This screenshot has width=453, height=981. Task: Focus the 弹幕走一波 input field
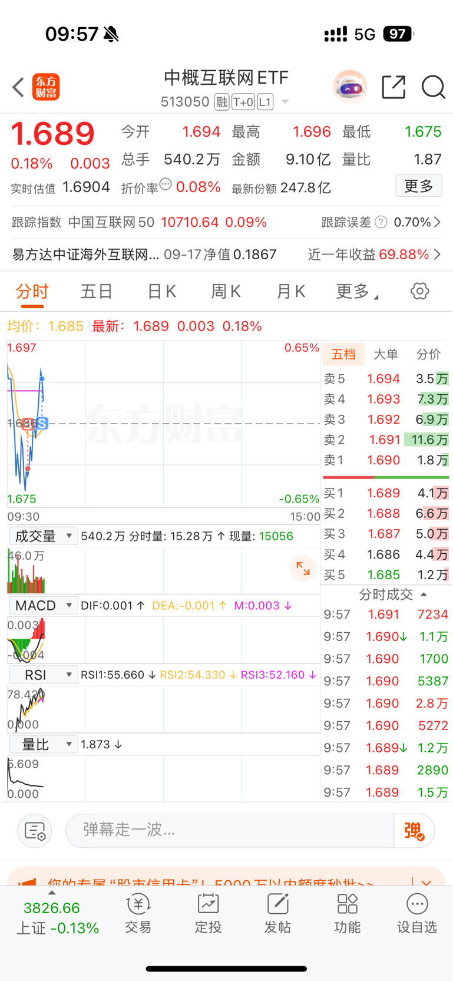pyautogui.click(x=230, y=831)
